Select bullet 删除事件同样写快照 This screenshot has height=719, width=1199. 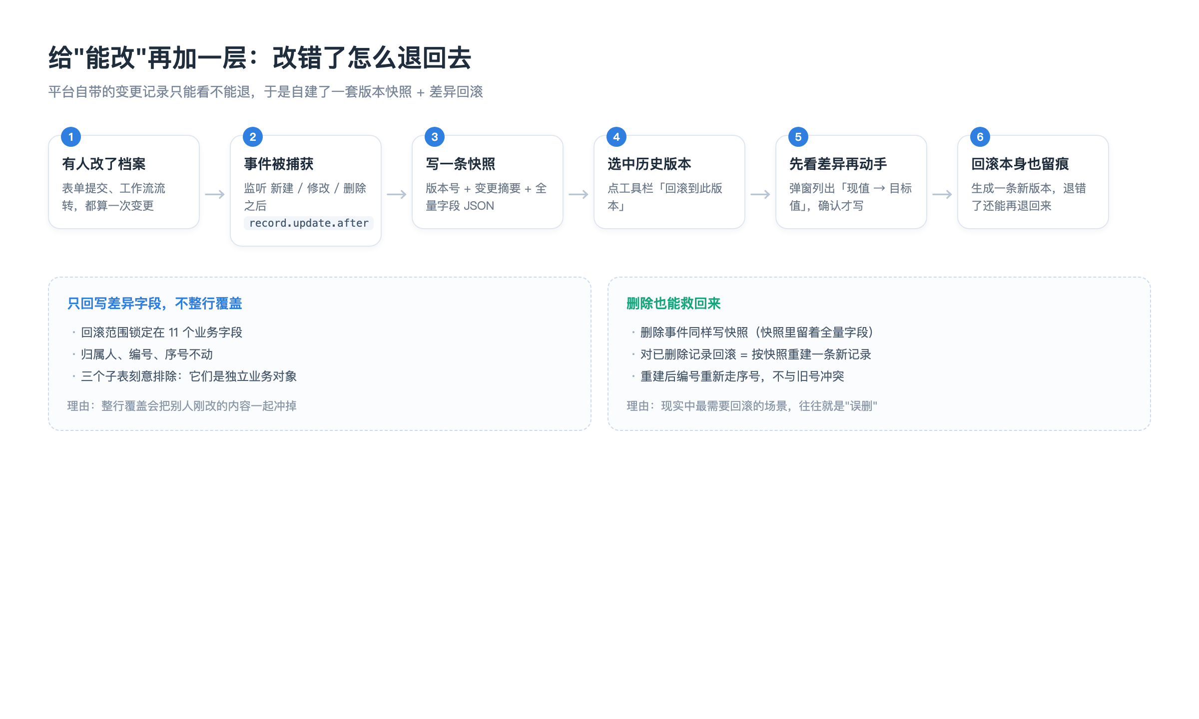[x=757, y=333]
